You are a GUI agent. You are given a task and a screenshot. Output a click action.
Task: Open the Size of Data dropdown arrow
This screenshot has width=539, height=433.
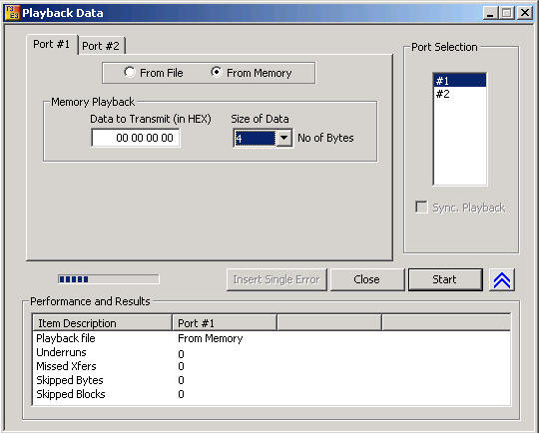pyautogui.click(x=283, y=138)
